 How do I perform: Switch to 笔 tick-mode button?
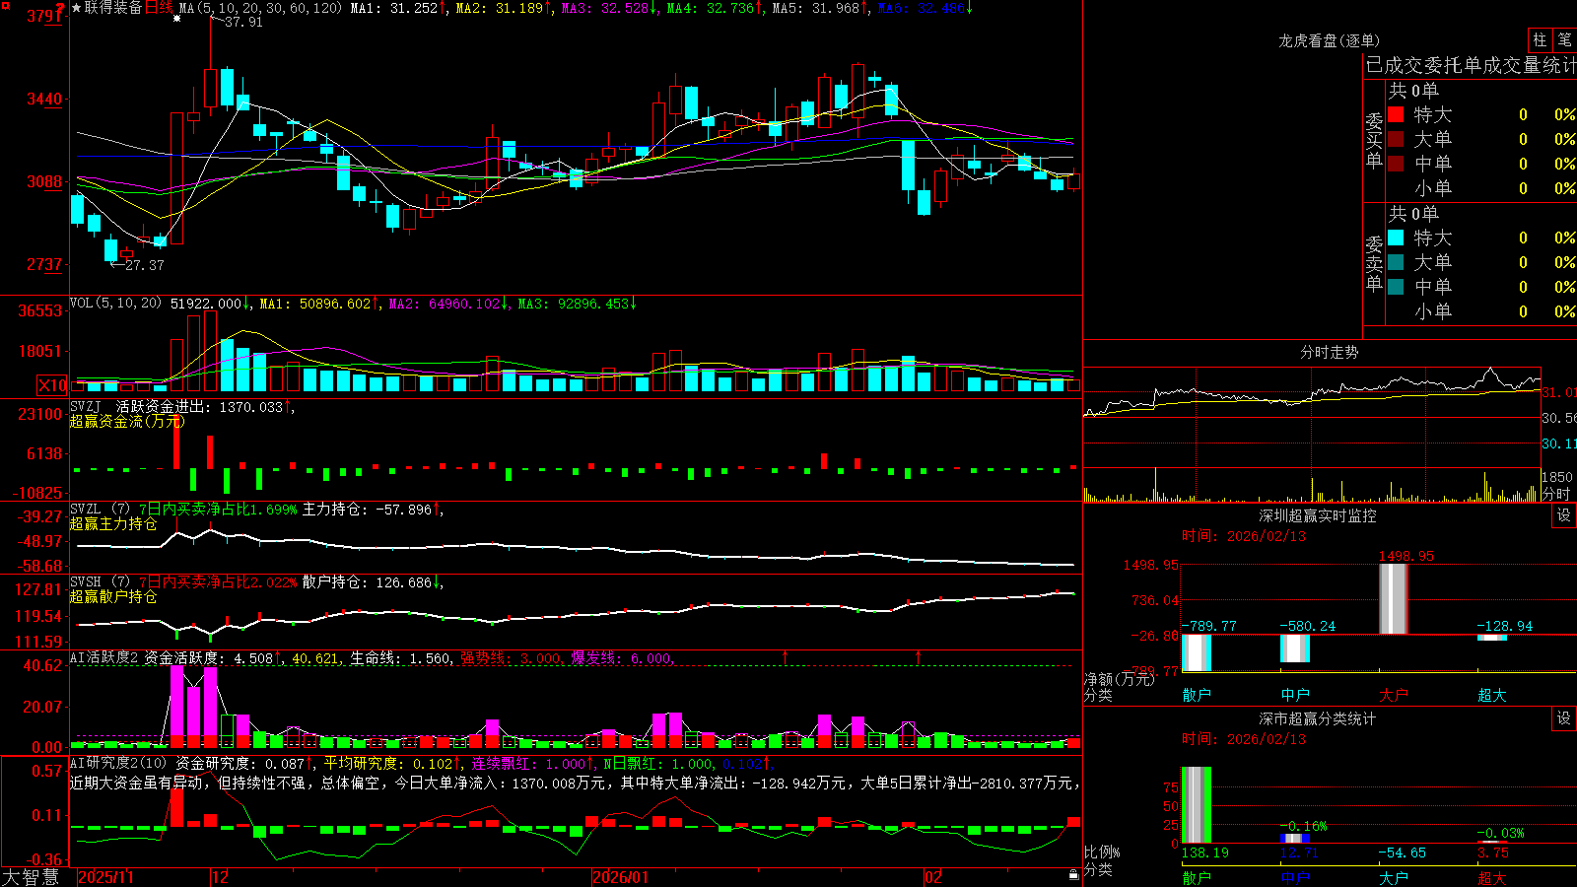tap(1564, 40)
